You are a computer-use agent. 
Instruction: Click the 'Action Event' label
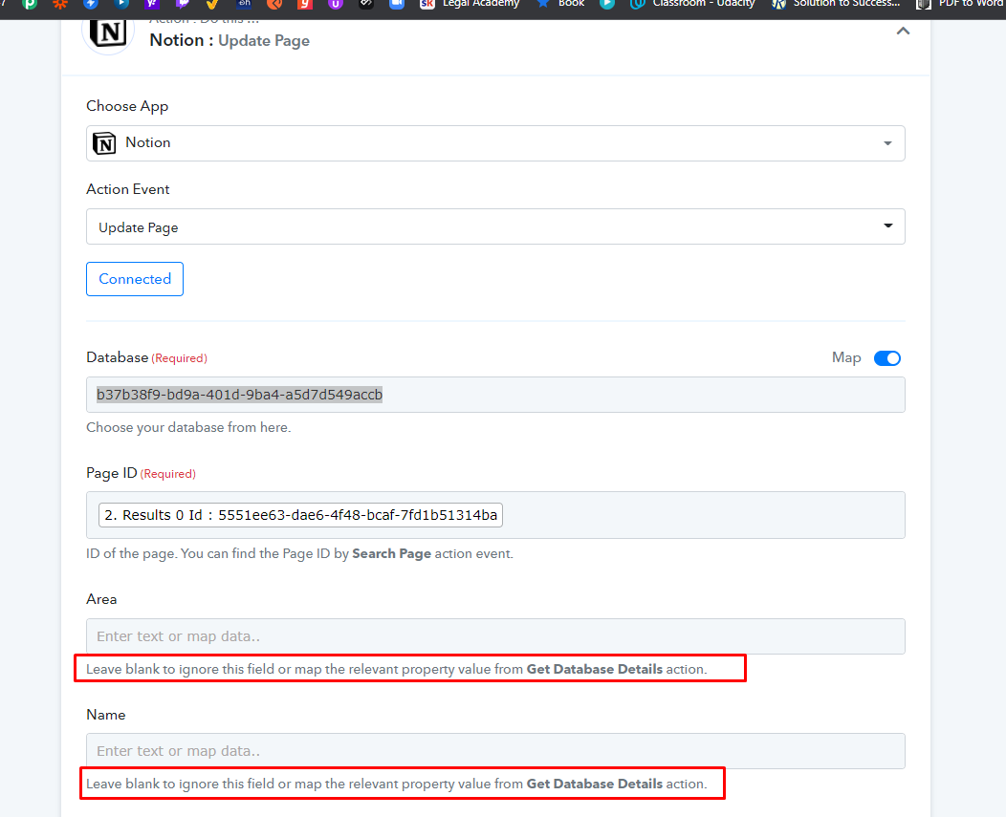click(x=128, y=189)
